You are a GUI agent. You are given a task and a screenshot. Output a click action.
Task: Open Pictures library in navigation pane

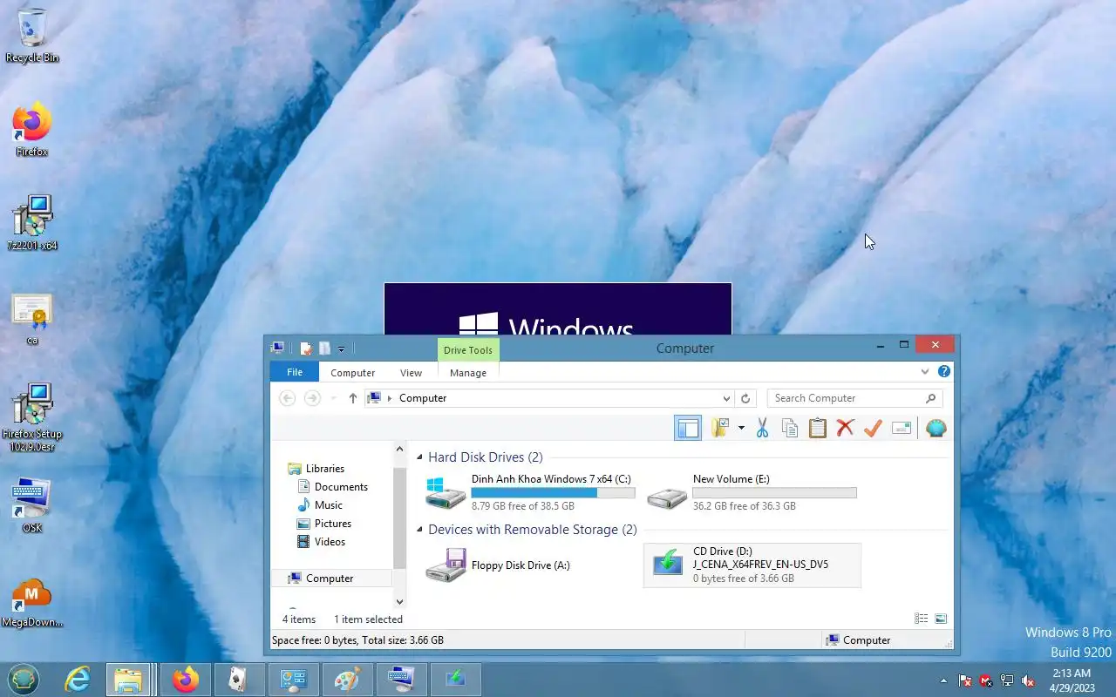[323, 524]
